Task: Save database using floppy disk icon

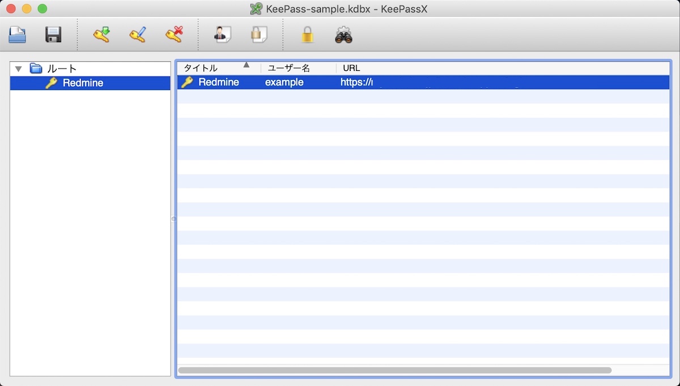Action: point(53,35)
